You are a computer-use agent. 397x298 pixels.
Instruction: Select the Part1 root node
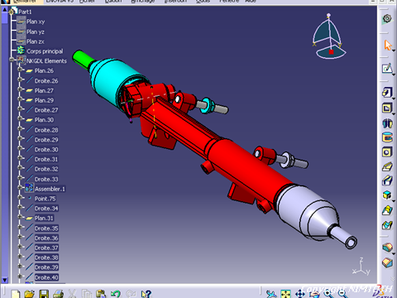click(25, 12)
